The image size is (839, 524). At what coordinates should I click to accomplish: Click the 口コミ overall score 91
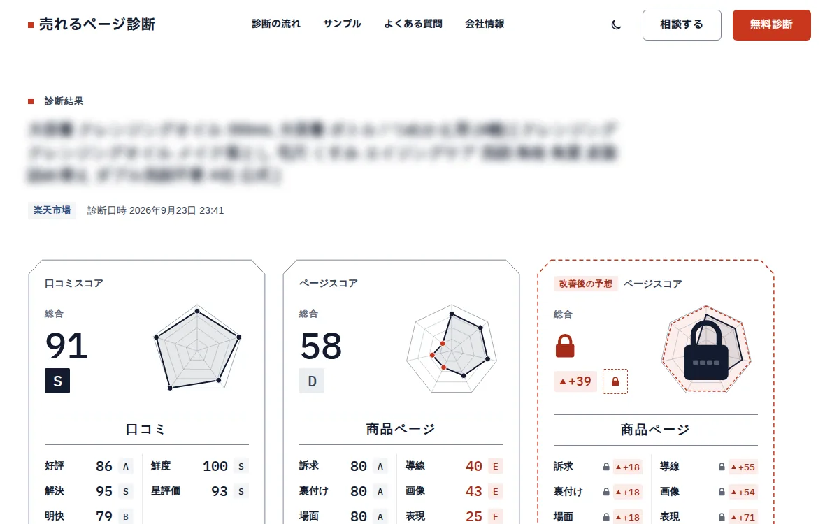coord(67,345)
